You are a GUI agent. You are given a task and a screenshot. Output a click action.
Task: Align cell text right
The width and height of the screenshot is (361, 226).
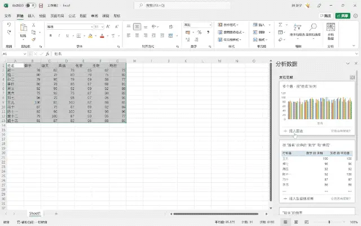pyautogui.click(x=146, y=35)
